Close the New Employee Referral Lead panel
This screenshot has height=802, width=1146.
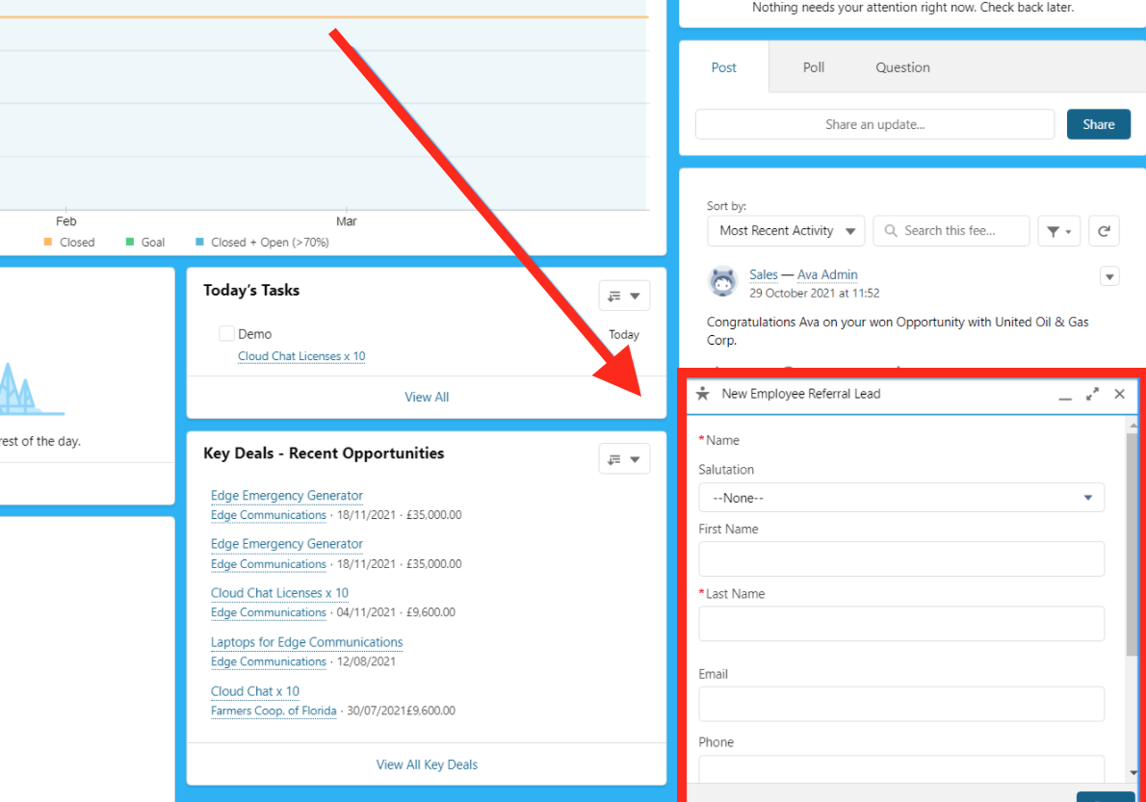point(1119,395)
